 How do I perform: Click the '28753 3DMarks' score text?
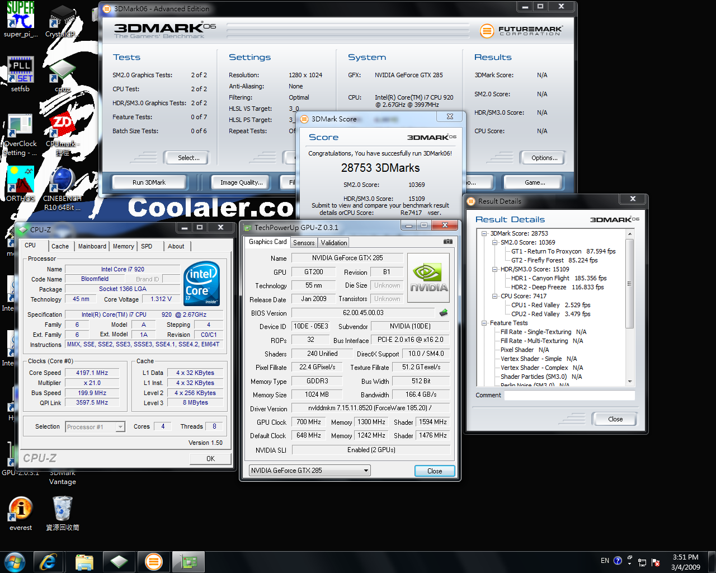[x=380, y=168]
